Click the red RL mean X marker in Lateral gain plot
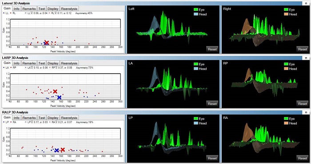The height and width of the screenshot is (164, 311). [x=47, y=43]
